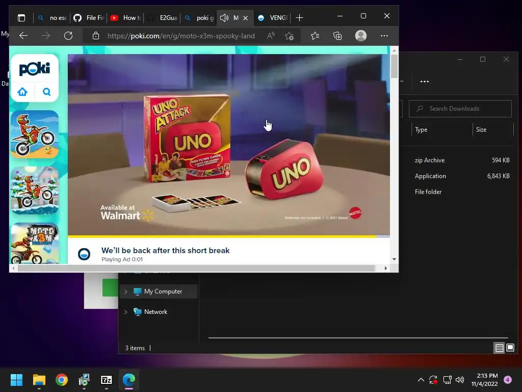This screenshot has height=392, width=522.
Task: Expand My Computer in the navigation pane
Action: [x=126, y=291]
